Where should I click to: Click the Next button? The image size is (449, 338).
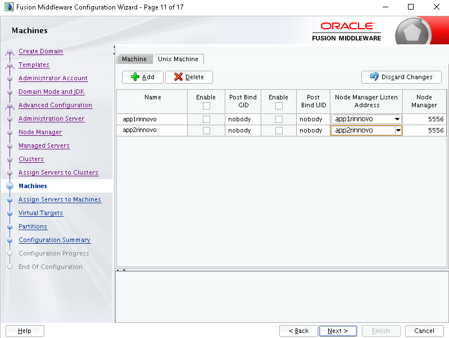338,331
